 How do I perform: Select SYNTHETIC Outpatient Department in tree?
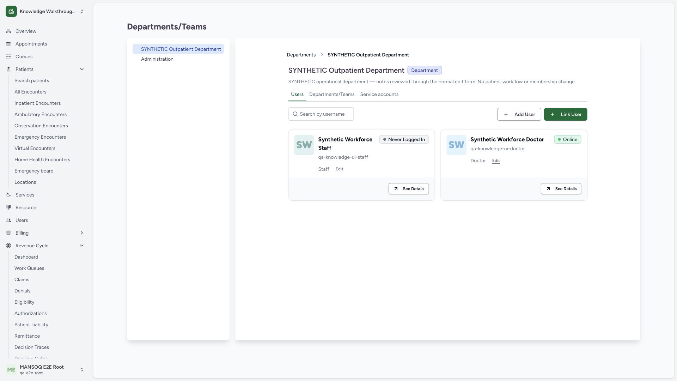[x=178, y=49]
